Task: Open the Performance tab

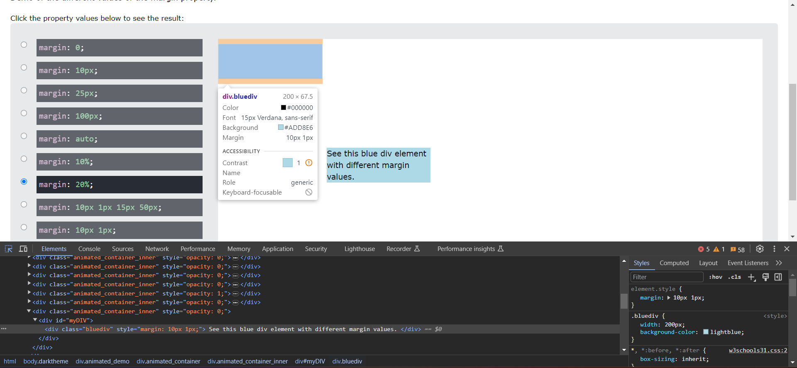Action: coord(198,249)
